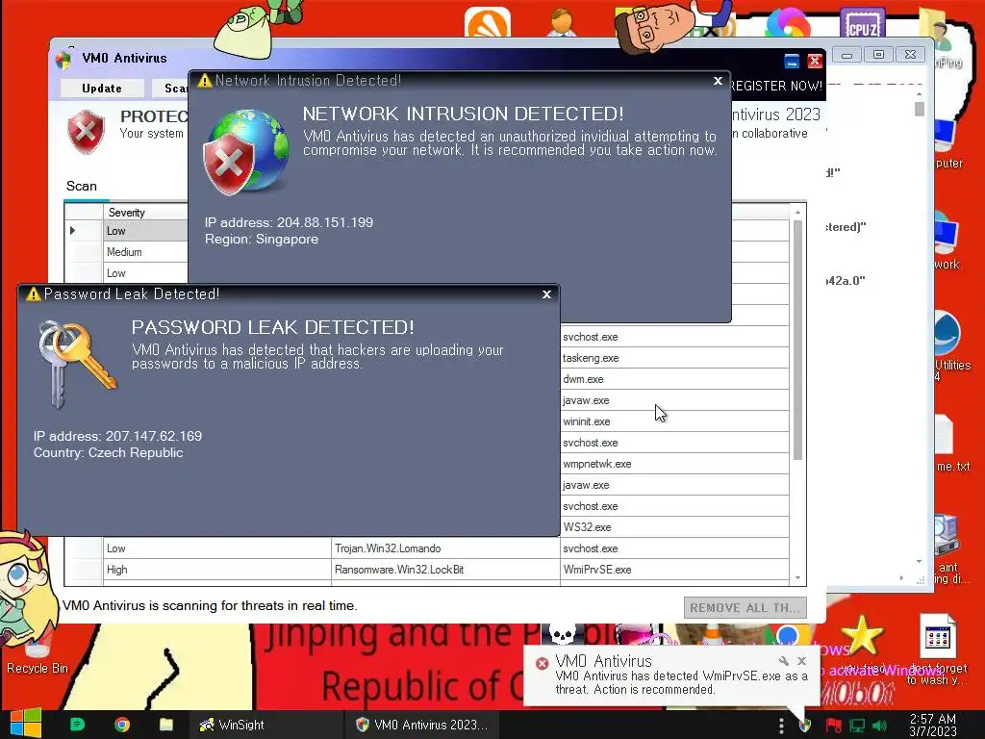Select the Medium severity row

click(146, 252)
